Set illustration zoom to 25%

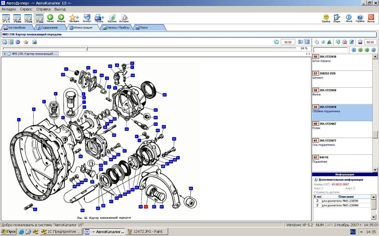28,18
